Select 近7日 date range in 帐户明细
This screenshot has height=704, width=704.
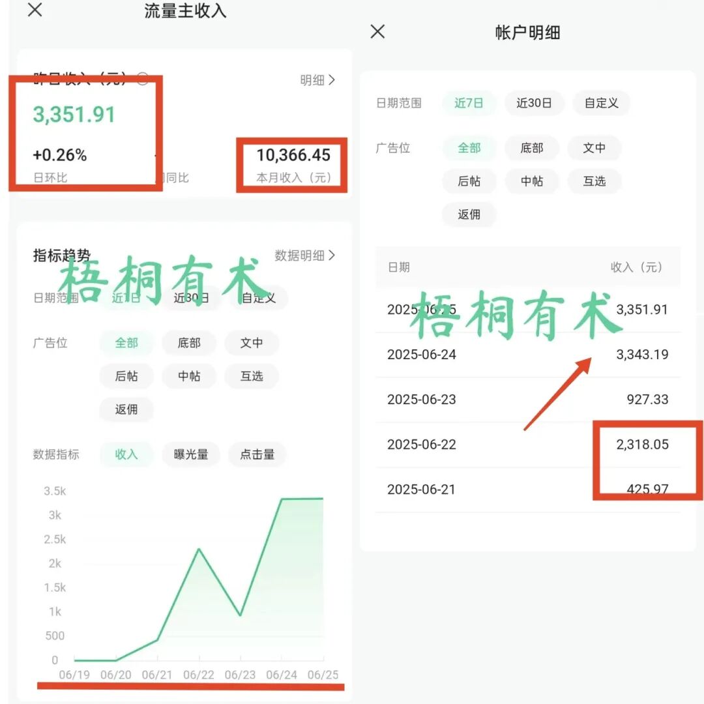(x=469, y=103)
